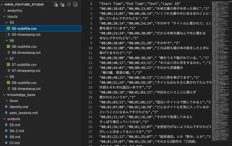
Task: Select the knowledge_base folder label
Action: tap(21, 95)
